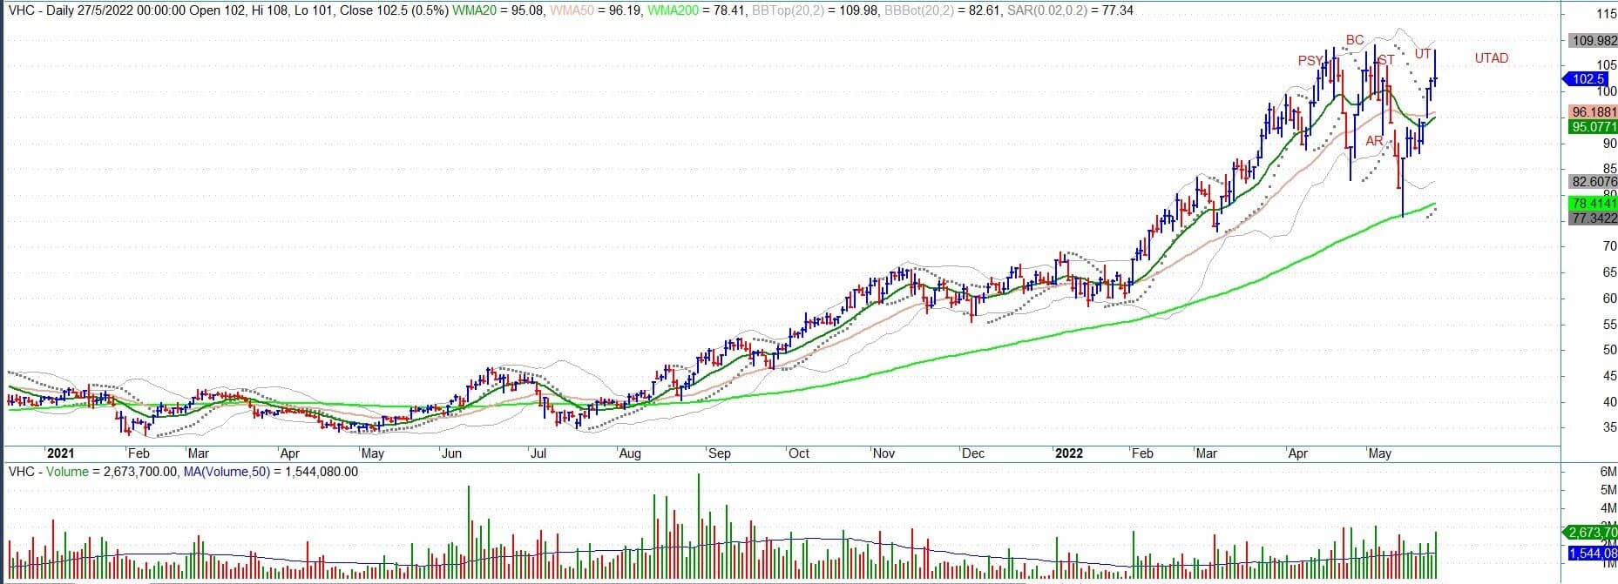The height and width of the screenshot is (584, 1618).
Task: Click the 82.6076 lower band value tag
Action: pyautogui.click(x=1593, y=182)
